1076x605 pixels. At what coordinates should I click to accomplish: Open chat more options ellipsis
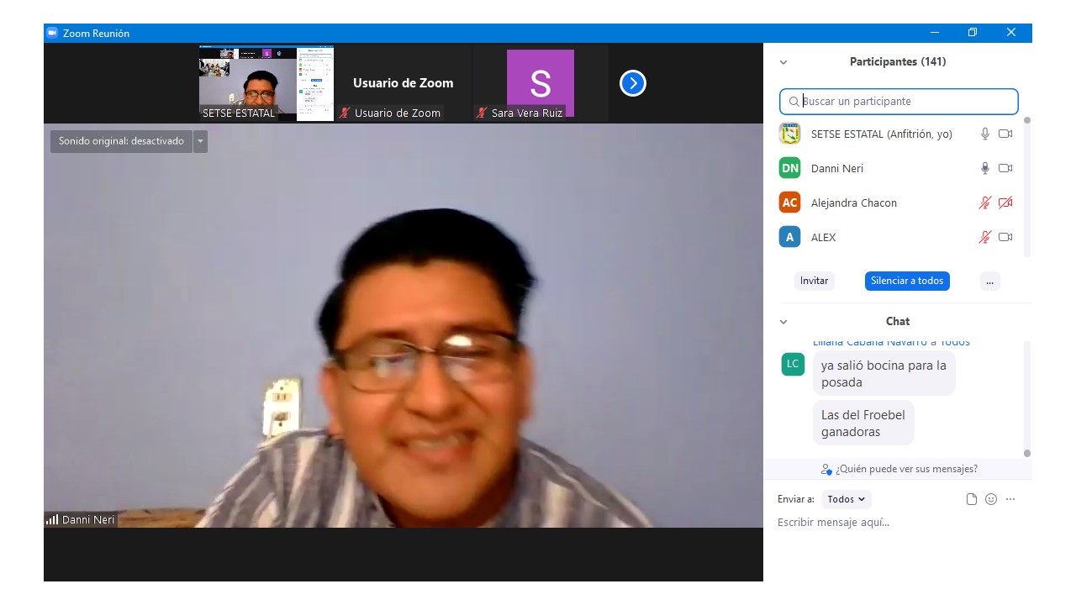[1010, 499]
